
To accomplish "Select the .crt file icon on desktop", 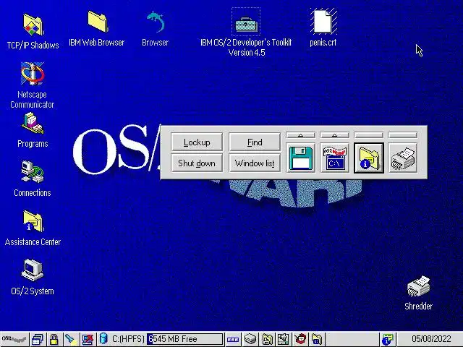I will click(x=323, y=22).
